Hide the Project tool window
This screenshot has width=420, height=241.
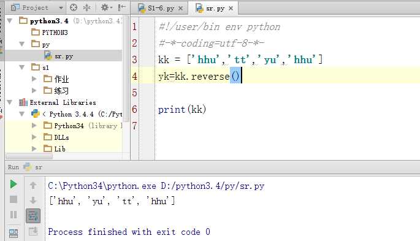point(121,7)
